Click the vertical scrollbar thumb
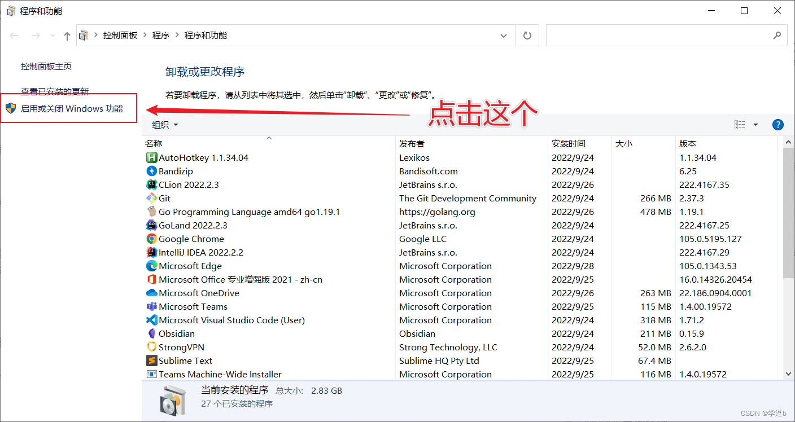Viewport: 795px width, 422px height. click(x=788, y=213)
